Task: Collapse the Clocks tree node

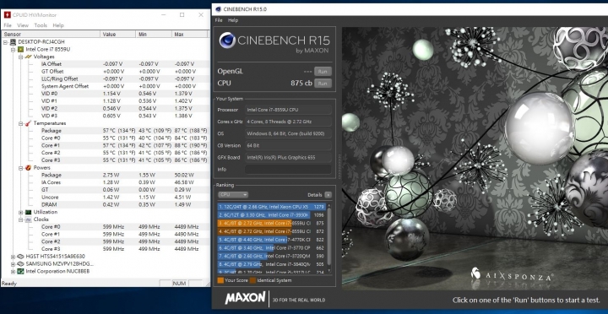Action: click(20, 219)
